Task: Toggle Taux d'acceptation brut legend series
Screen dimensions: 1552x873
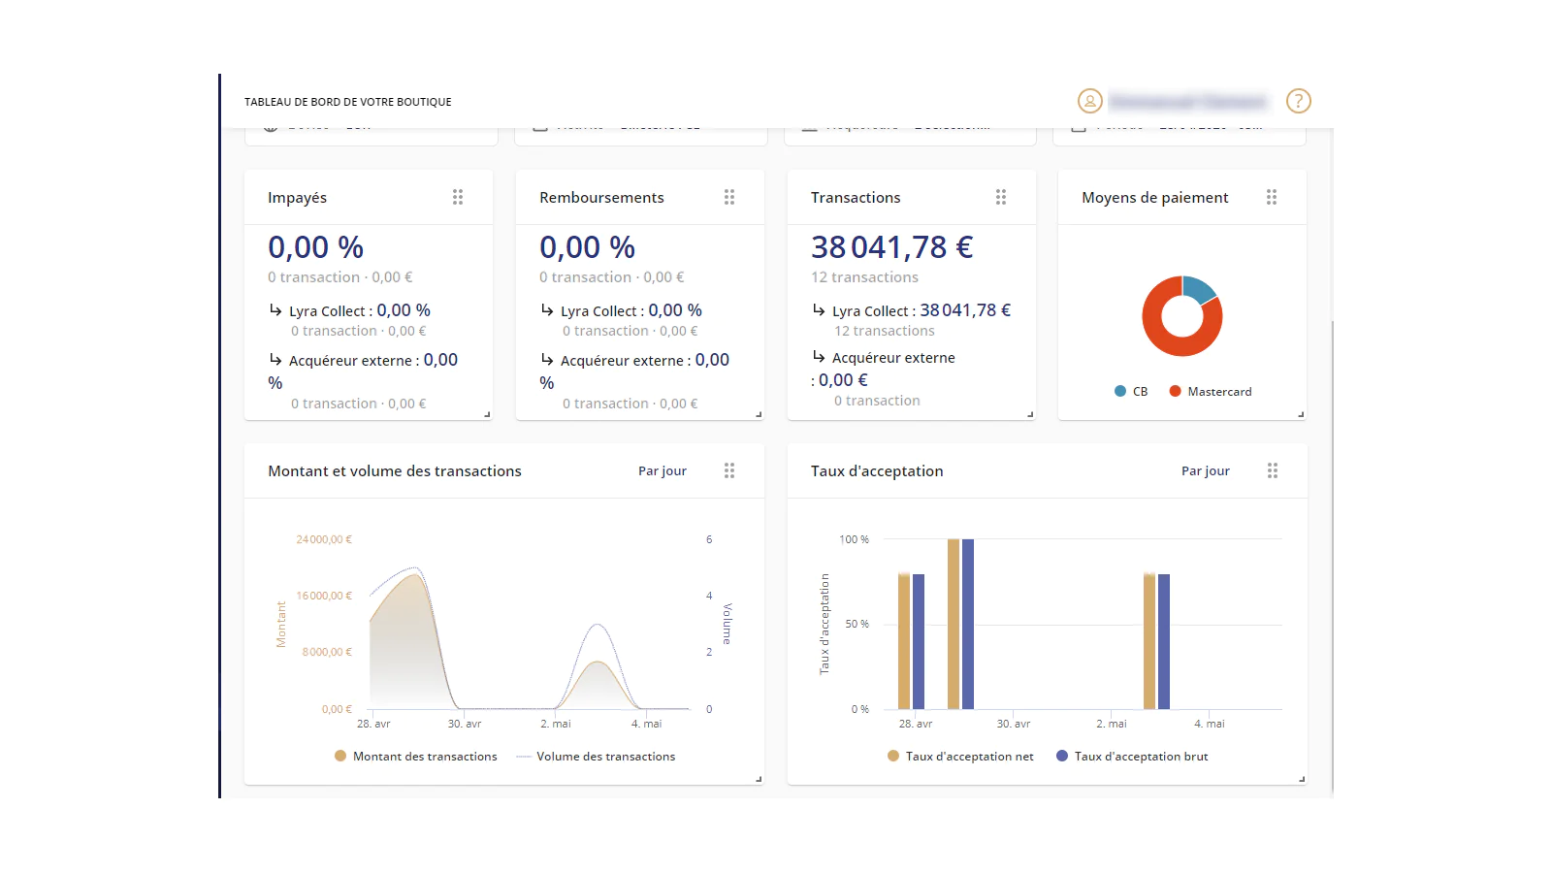Action: (x=1132, y=757)
